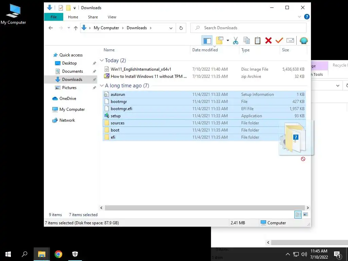
Task: Click the properties icon in title bar
Action: click(x=60, y=8)
